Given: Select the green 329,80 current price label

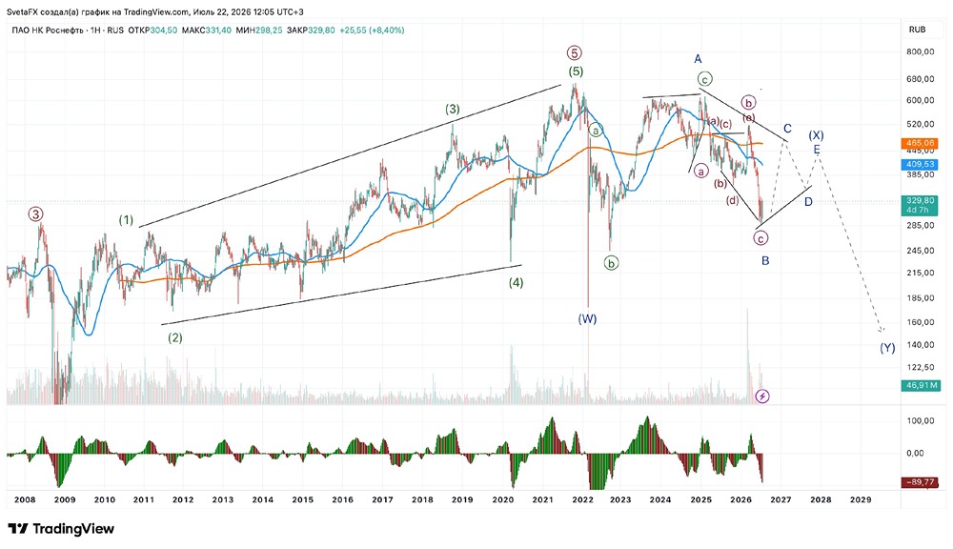Looking at the screenshot, I should point(920,205).
